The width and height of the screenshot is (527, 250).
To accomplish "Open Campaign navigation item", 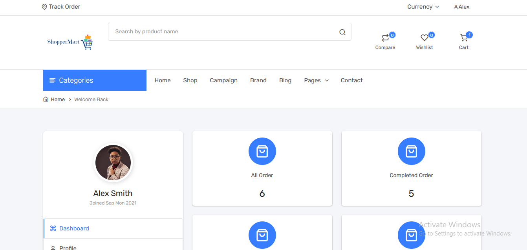I will (x=224, y=80).
